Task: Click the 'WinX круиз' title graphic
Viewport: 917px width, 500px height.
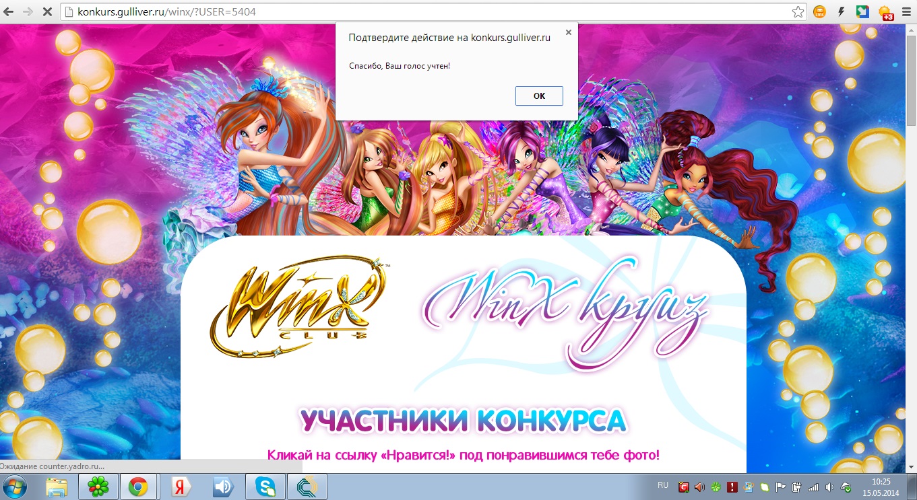Action: [x=566, y=313]
